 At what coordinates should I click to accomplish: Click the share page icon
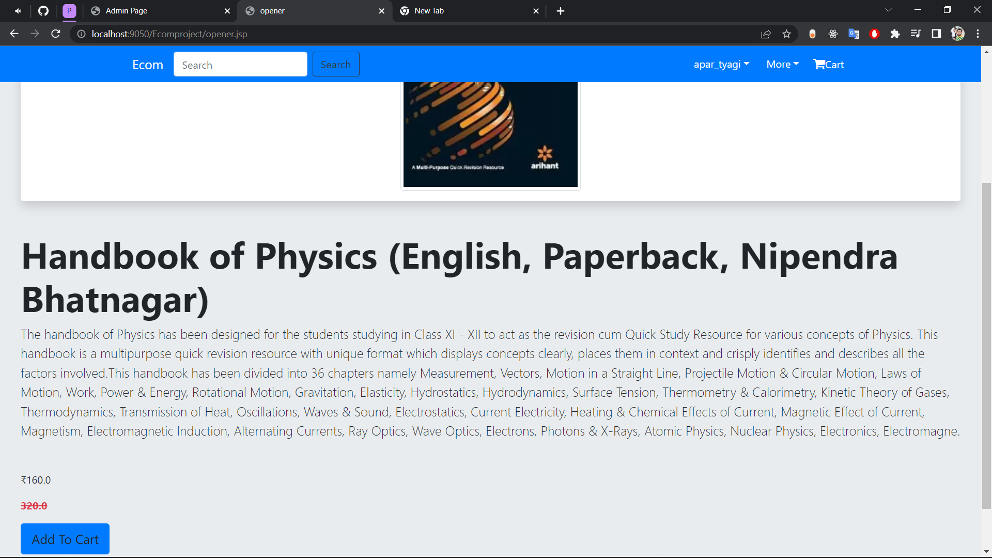(x=766, y=34)
